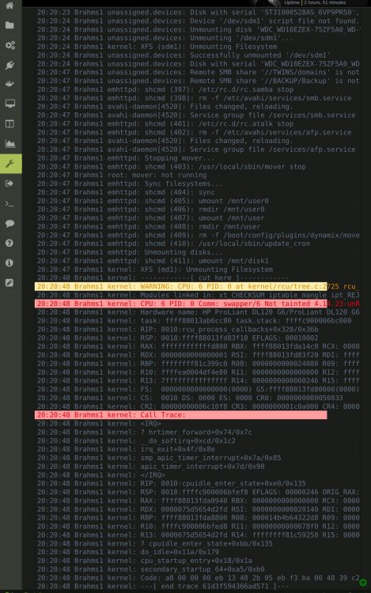Viewport: 371px width, 593px height.
Task: Open the Feedback speech bubble icon
Action: coord(9,223)
